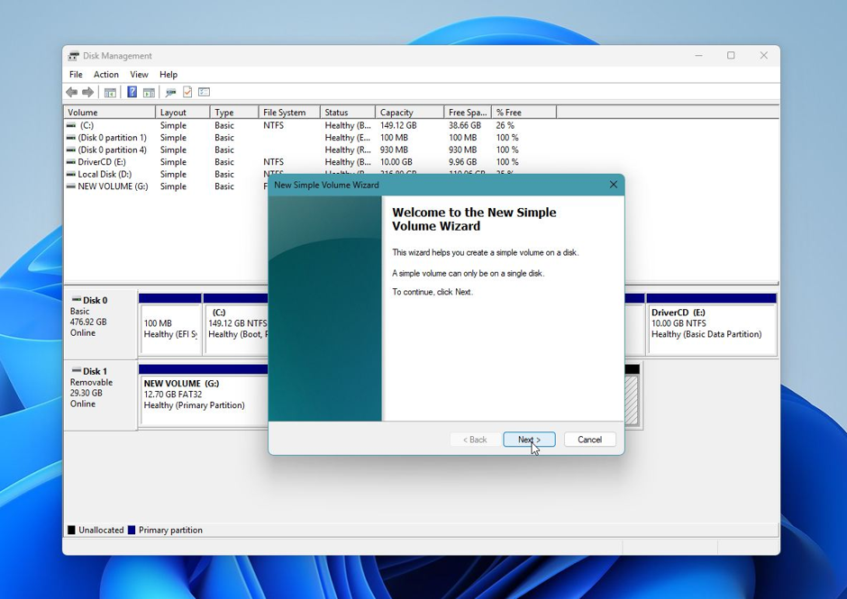Sort by the Status column header
Viewport: 847px width, 599px height.
347,113
